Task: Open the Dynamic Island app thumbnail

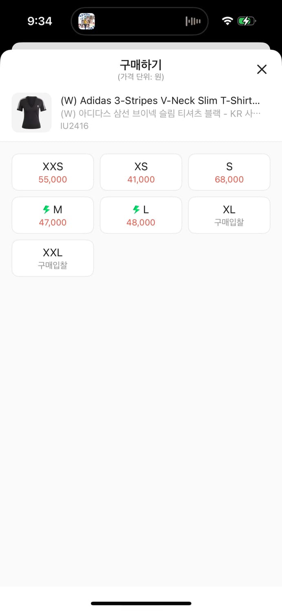Action: coord(86,21)
